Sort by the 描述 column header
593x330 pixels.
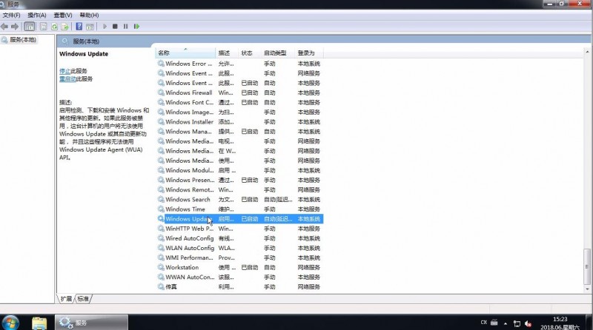[227, 53]
